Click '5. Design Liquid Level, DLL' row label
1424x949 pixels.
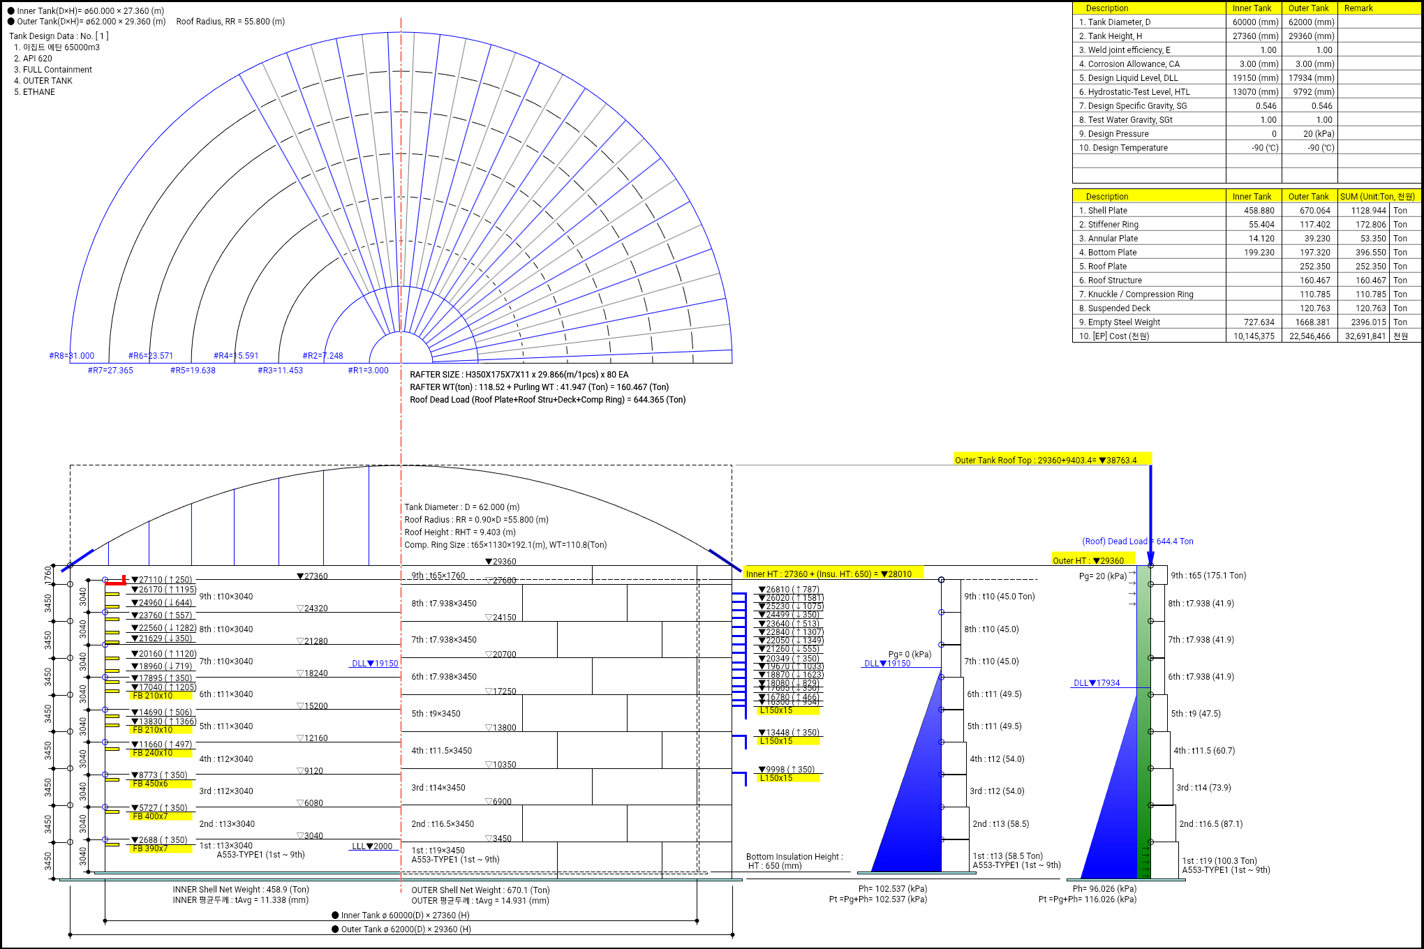click(1128, 78)
